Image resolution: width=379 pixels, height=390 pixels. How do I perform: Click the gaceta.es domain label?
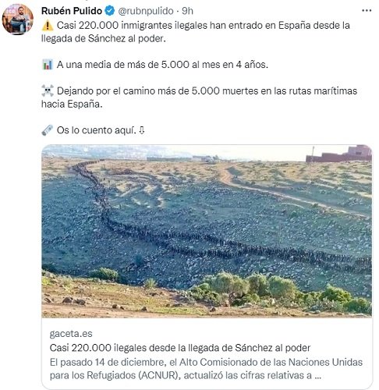tap(71, 334)
